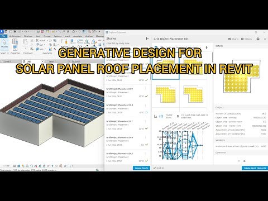Click the Paste clipboard icon
The width and height of the screenshot is (268, 201).
click(25, 42)
